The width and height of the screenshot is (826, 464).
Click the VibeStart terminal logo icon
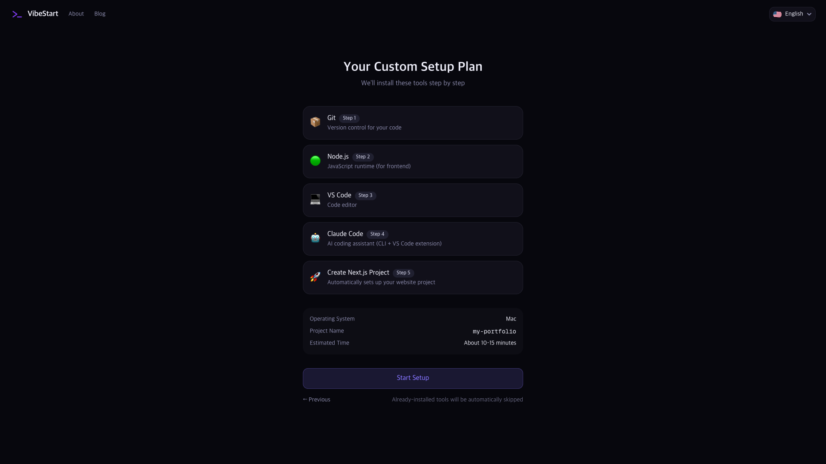coord(17,14)
